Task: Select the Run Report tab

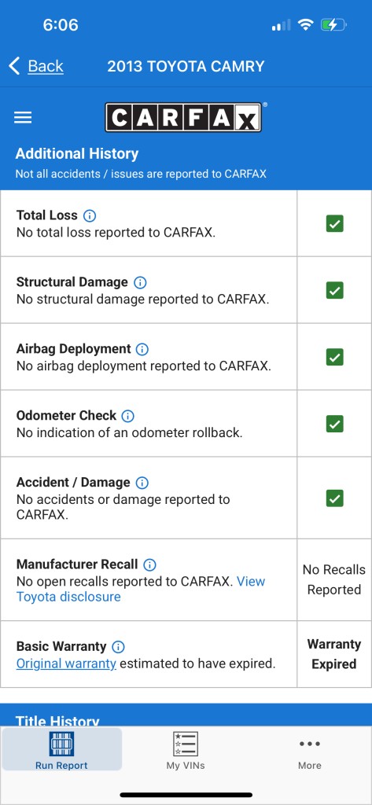Action: click(x=61, y=750)
